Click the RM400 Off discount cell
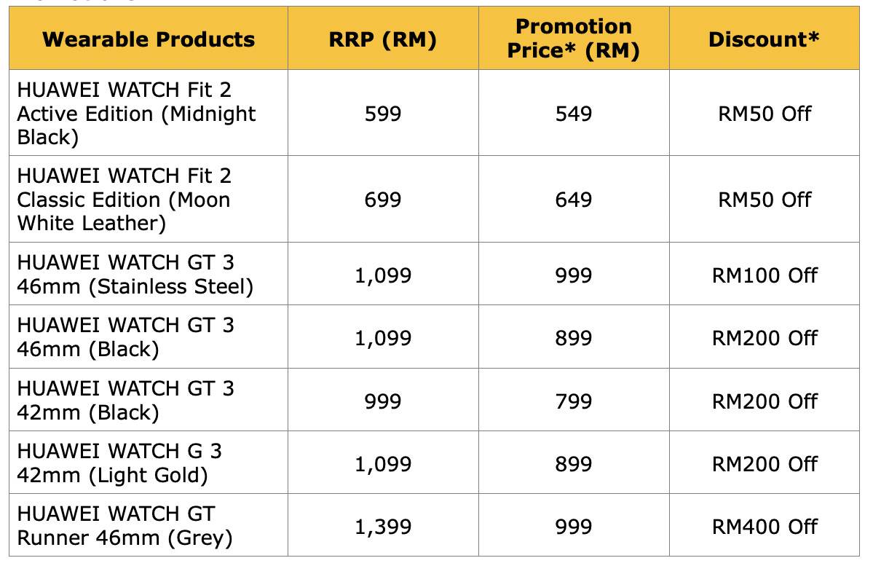 [x=764, y=525]
